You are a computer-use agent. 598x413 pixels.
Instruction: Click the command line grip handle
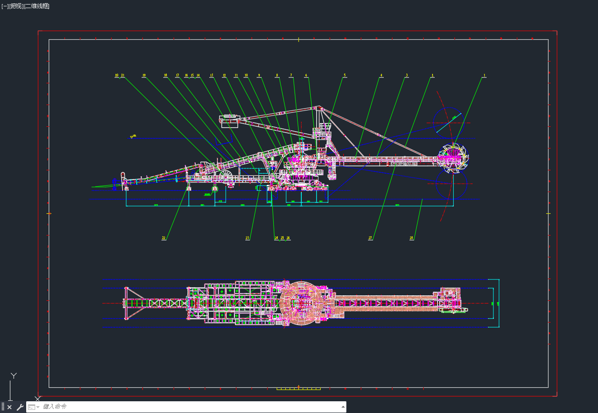[3, 407]
